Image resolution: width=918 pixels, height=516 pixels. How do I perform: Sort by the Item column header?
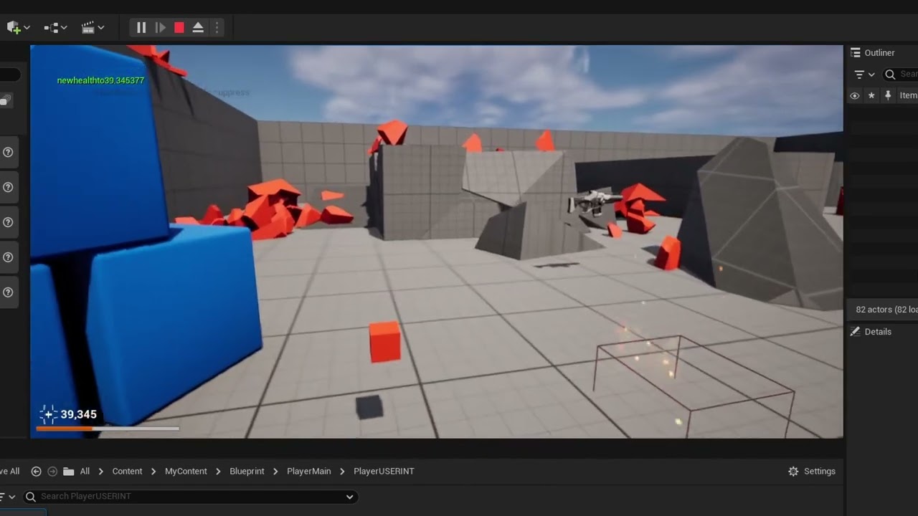pyautogui.click(x=908, y=95)
